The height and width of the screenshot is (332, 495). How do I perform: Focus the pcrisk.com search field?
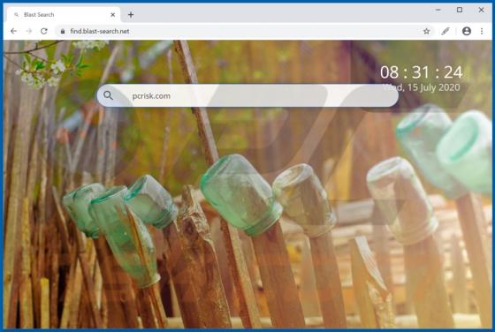(247, 95)
